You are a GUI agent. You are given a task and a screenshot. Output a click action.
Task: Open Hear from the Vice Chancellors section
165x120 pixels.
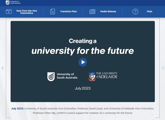pyautogui.click(x=26, y=12)
